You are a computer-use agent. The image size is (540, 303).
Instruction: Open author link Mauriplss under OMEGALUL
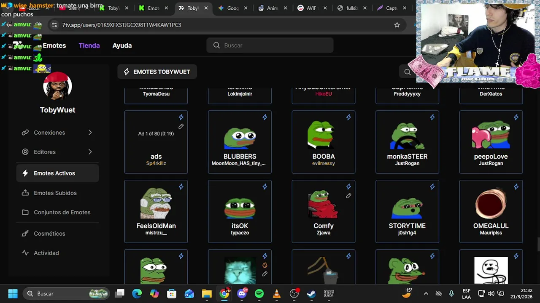[491, 233]
